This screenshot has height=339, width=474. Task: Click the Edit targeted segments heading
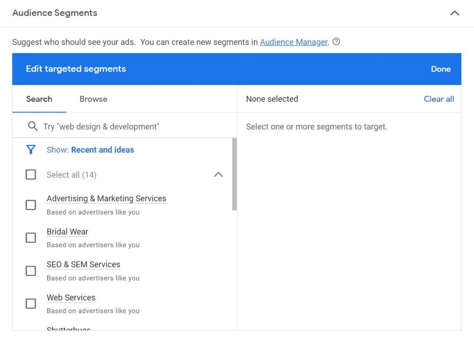pyautogui.click(x=76, y=69)
